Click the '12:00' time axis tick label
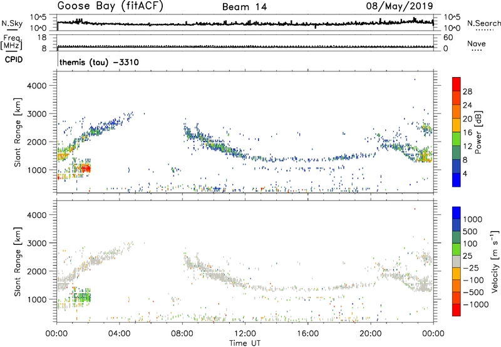This screenshot has height=347, width=501. click(245, 334)
